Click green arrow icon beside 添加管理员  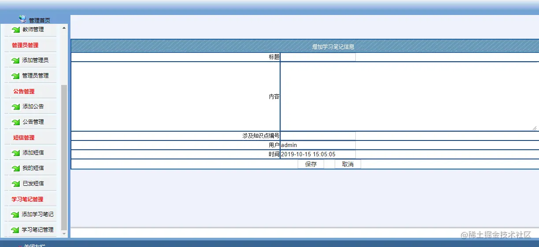[16, 61]
